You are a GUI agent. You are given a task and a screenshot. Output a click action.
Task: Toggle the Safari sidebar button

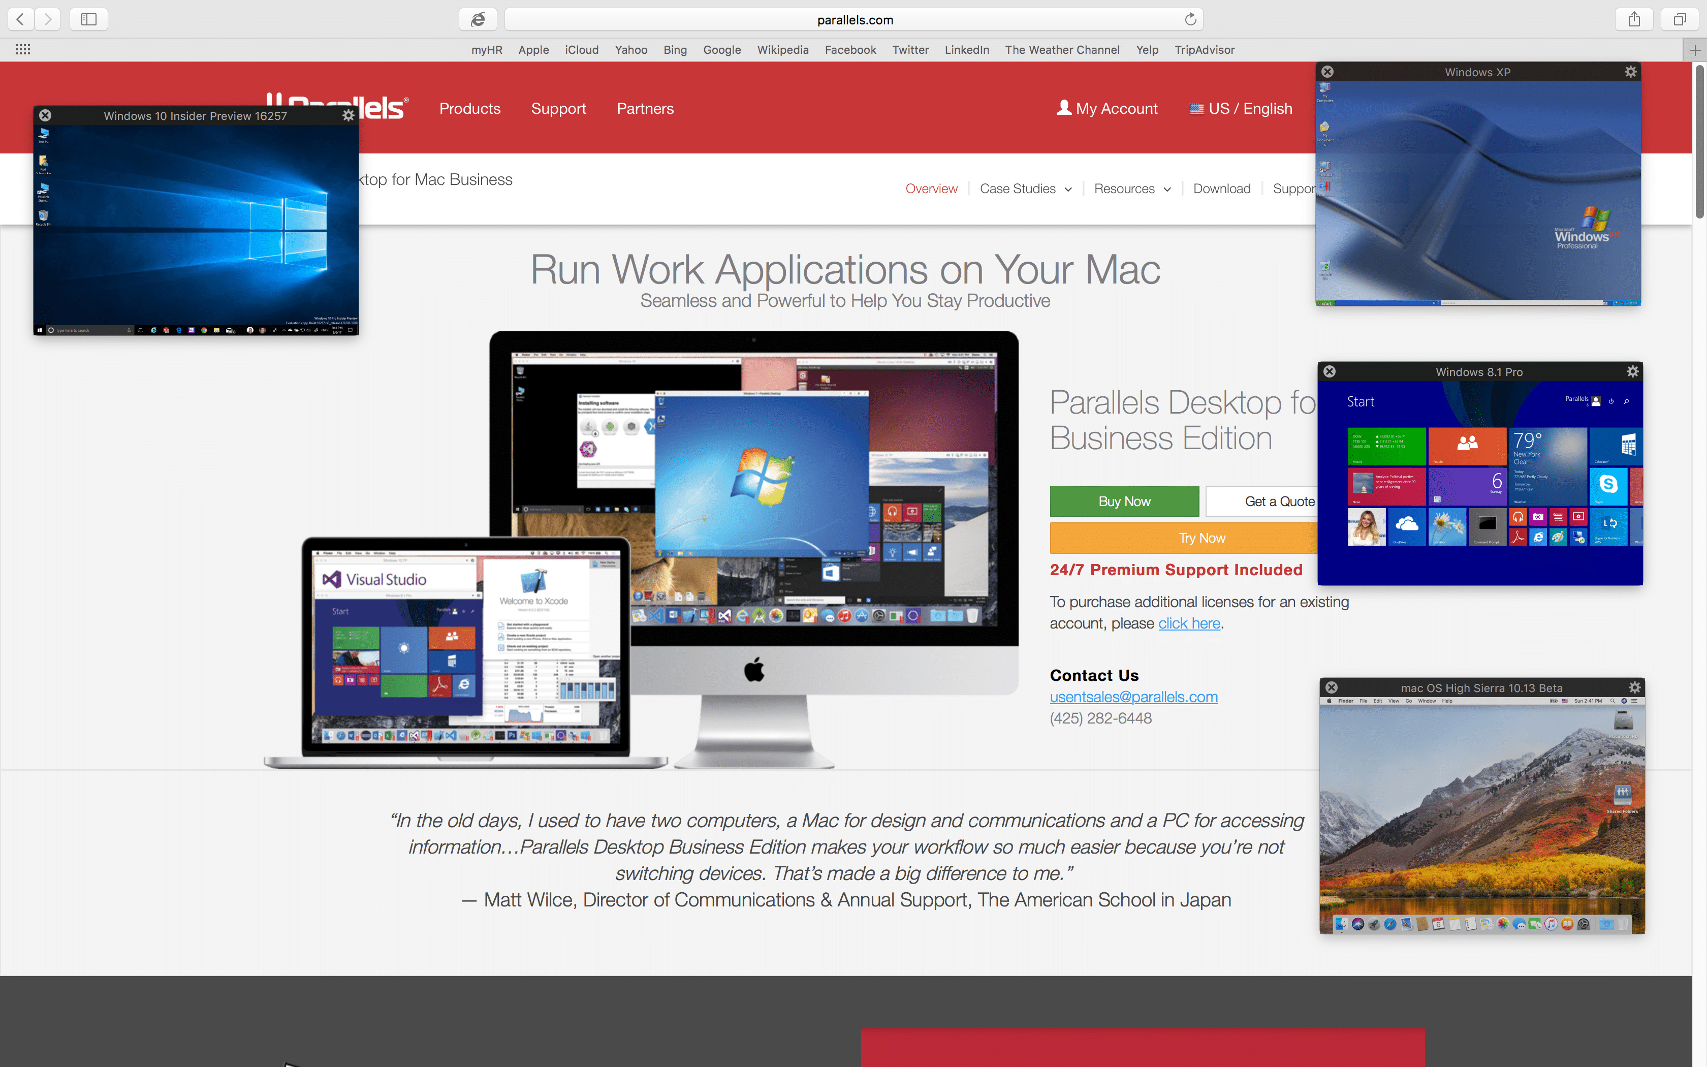[x=89, y=19]
